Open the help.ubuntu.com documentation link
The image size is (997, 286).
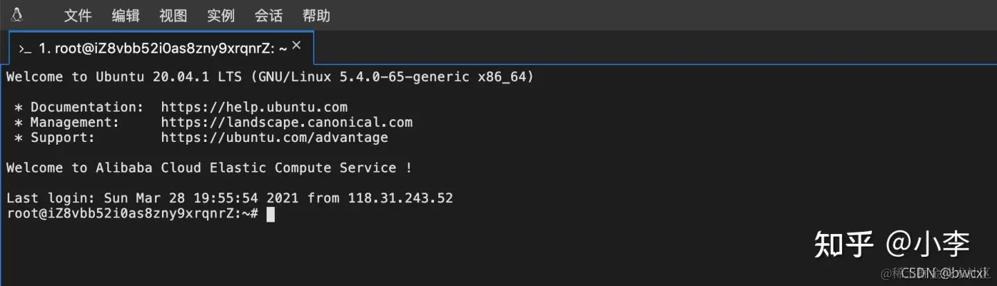(x=254, y=107)
